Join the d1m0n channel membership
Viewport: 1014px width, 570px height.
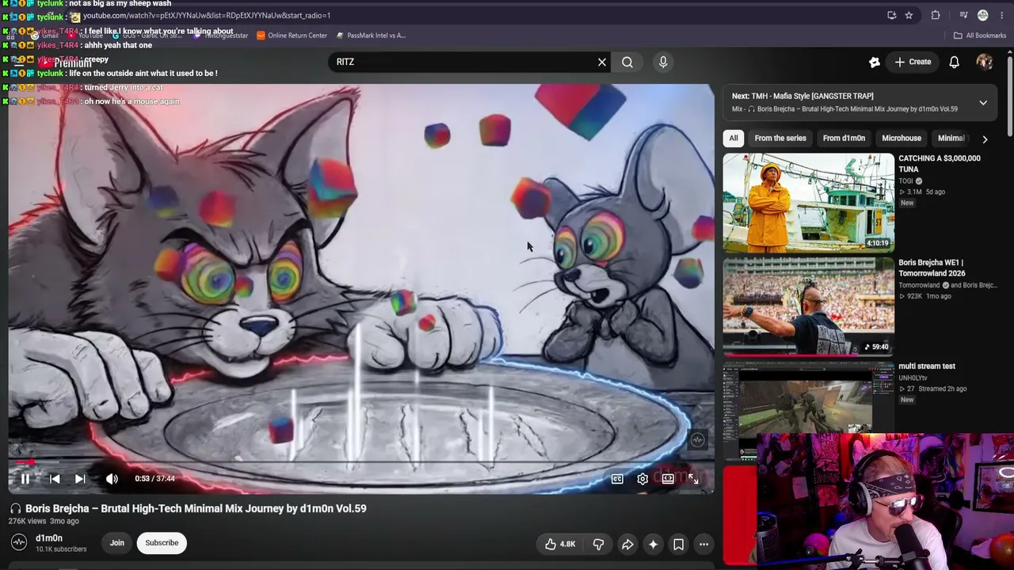[x=117, y=543]
